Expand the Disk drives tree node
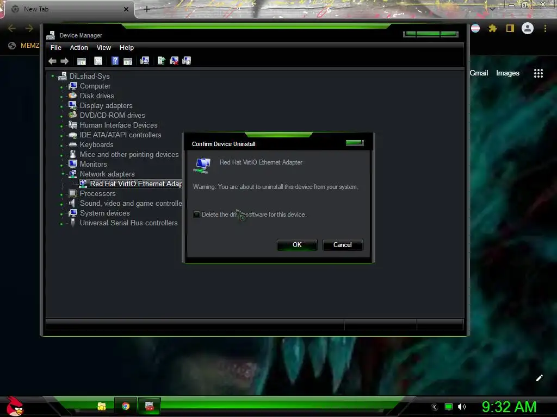This screenshot has height=417, width=557. point(61,97)
